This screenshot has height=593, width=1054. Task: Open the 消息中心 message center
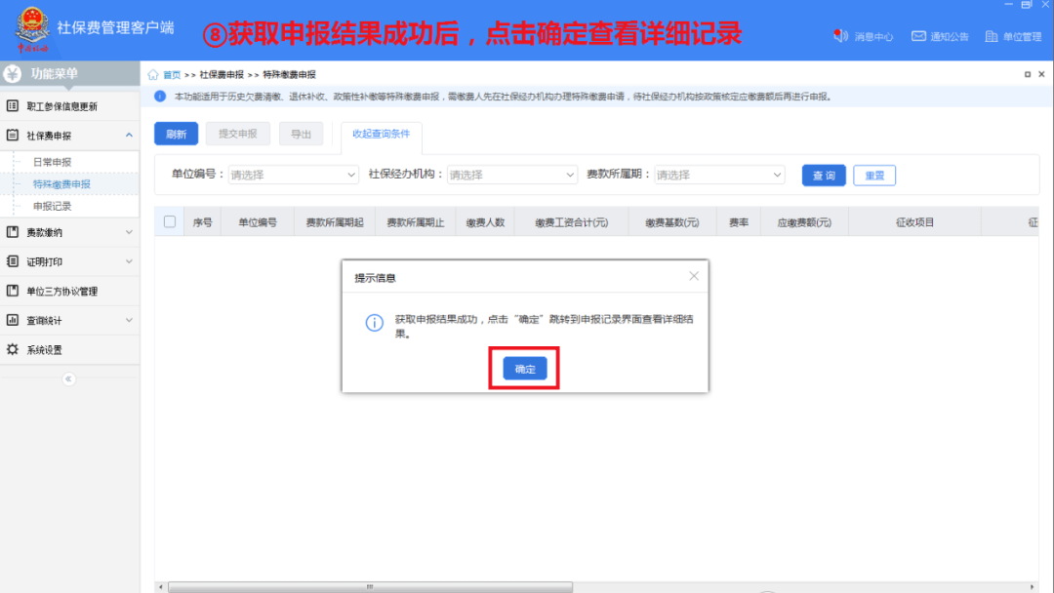coord(865,36)
